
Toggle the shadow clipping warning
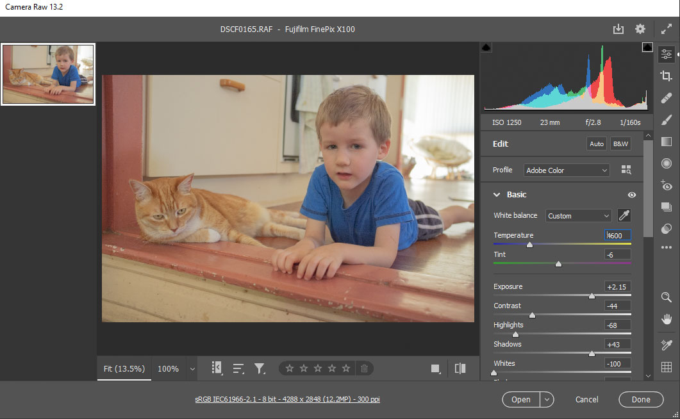pyautogui.click(x=486, y=47)
